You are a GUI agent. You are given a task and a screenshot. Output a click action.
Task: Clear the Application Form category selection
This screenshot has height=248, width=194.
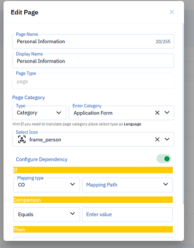coord(157,113)
